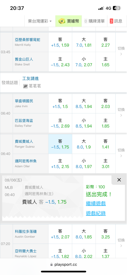Select 邁阿密馬林魚 主 +1.5, 2.15 spread
Image resolution: width=127 pixels, height=275 pixels.
[x=60, y=164]
